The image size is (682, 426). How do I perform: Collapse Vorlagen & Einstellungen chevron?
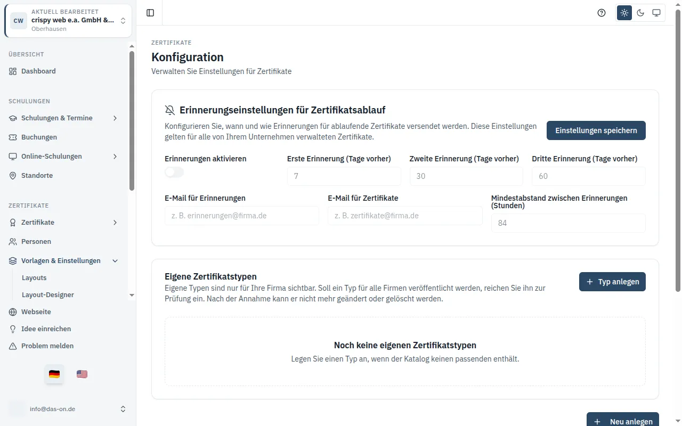tap(115, 260)
